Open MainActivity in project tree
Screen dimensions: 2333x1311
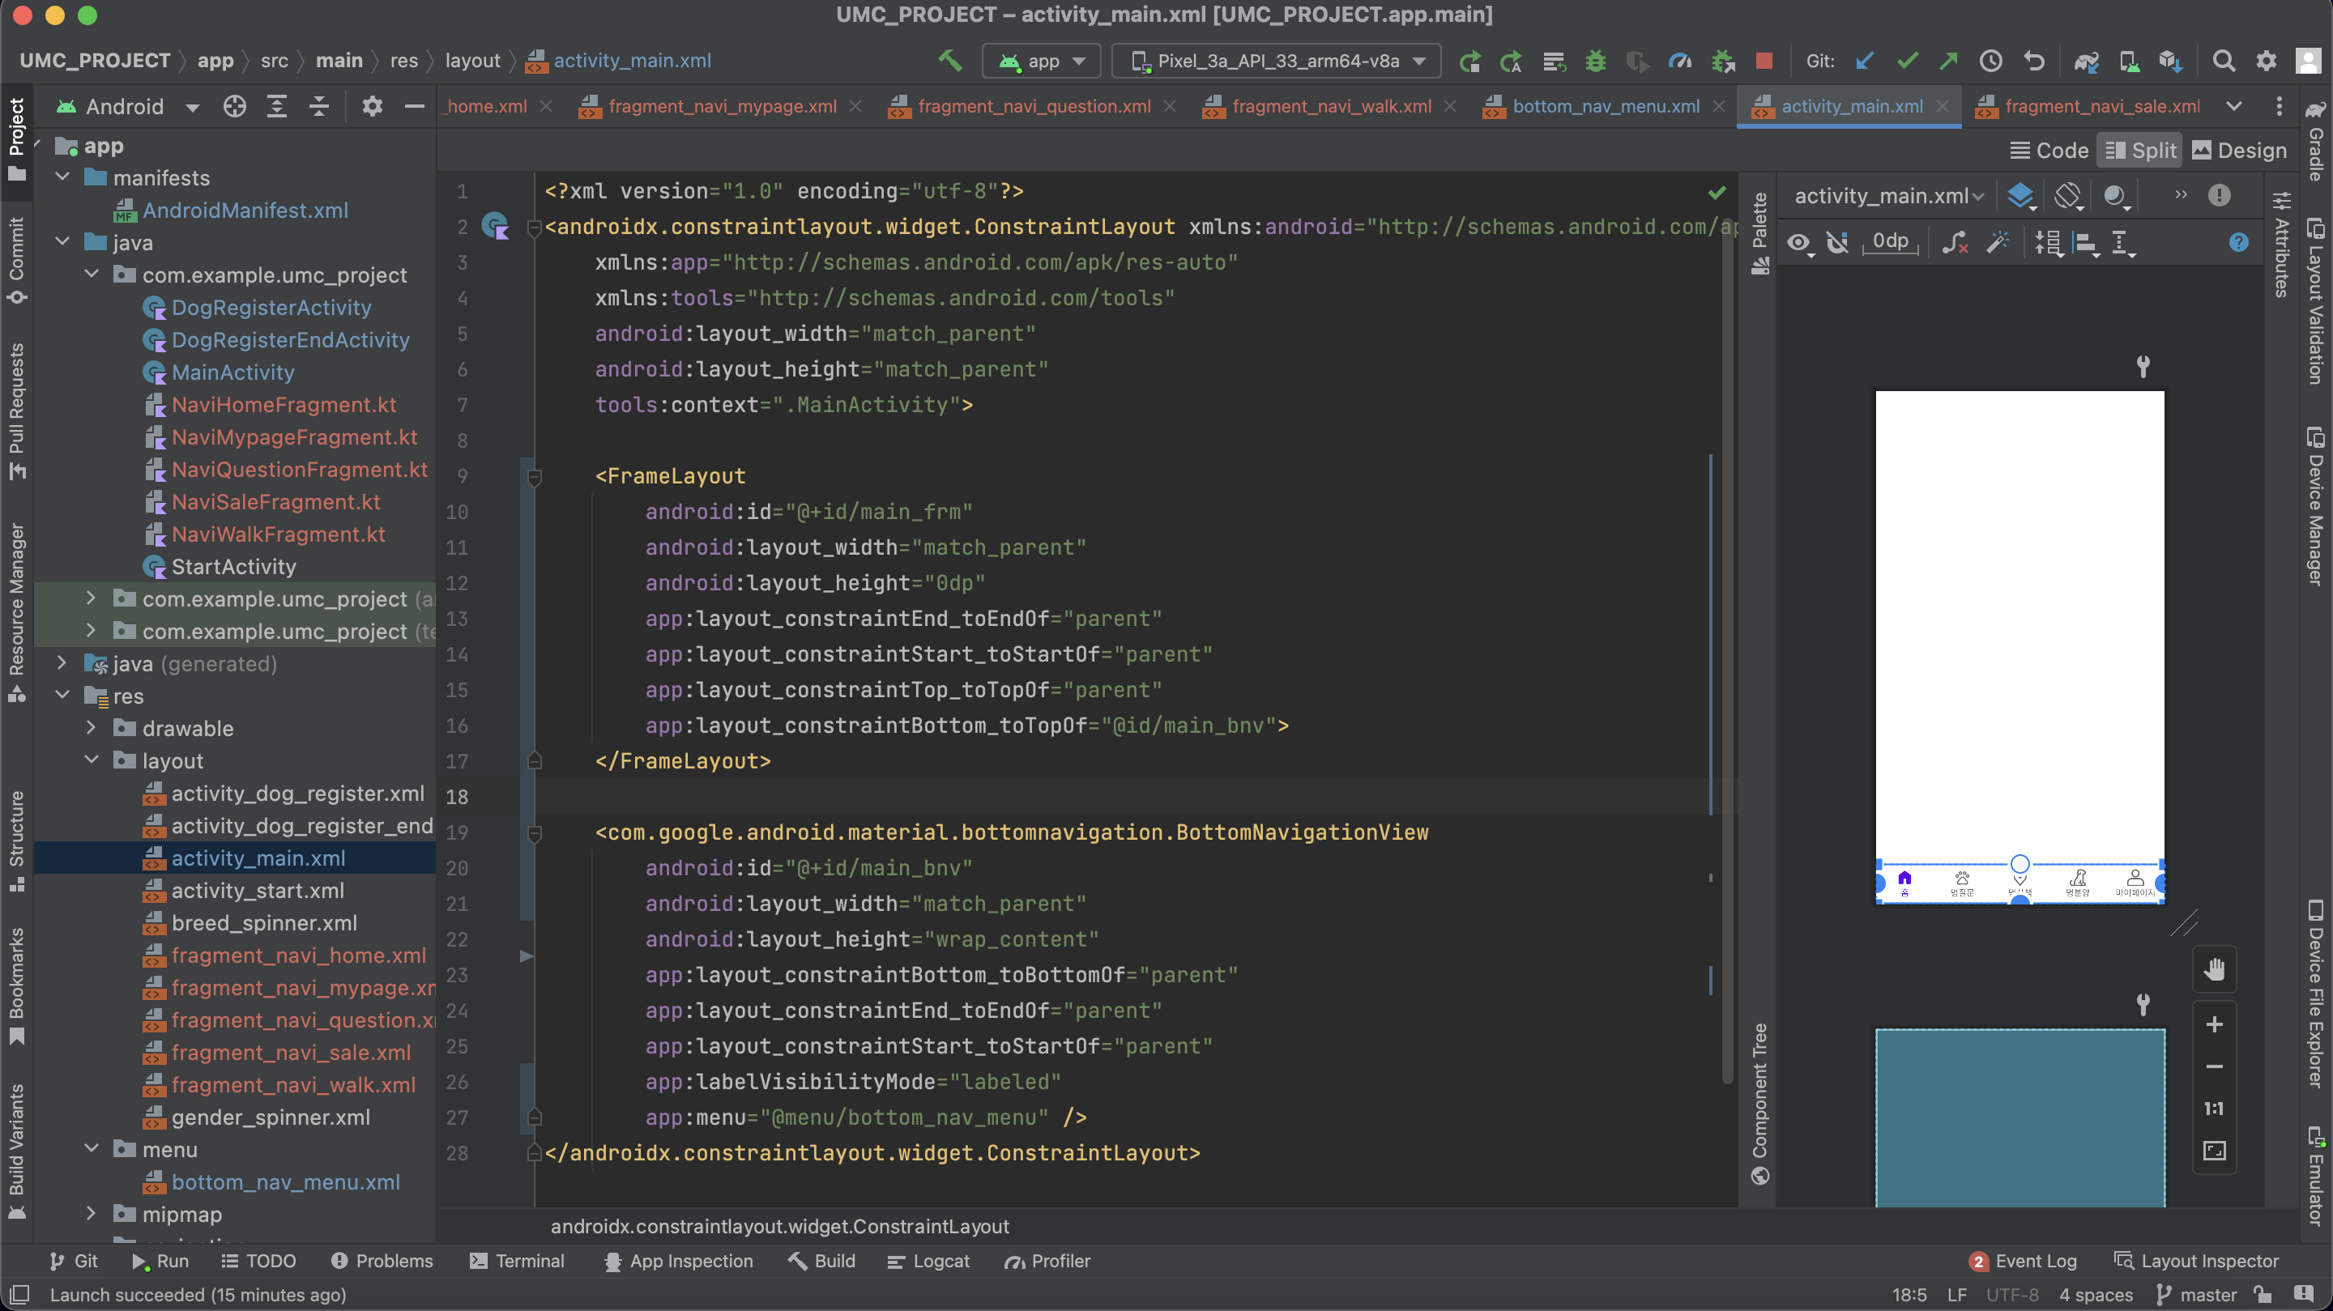click(232, 372)
